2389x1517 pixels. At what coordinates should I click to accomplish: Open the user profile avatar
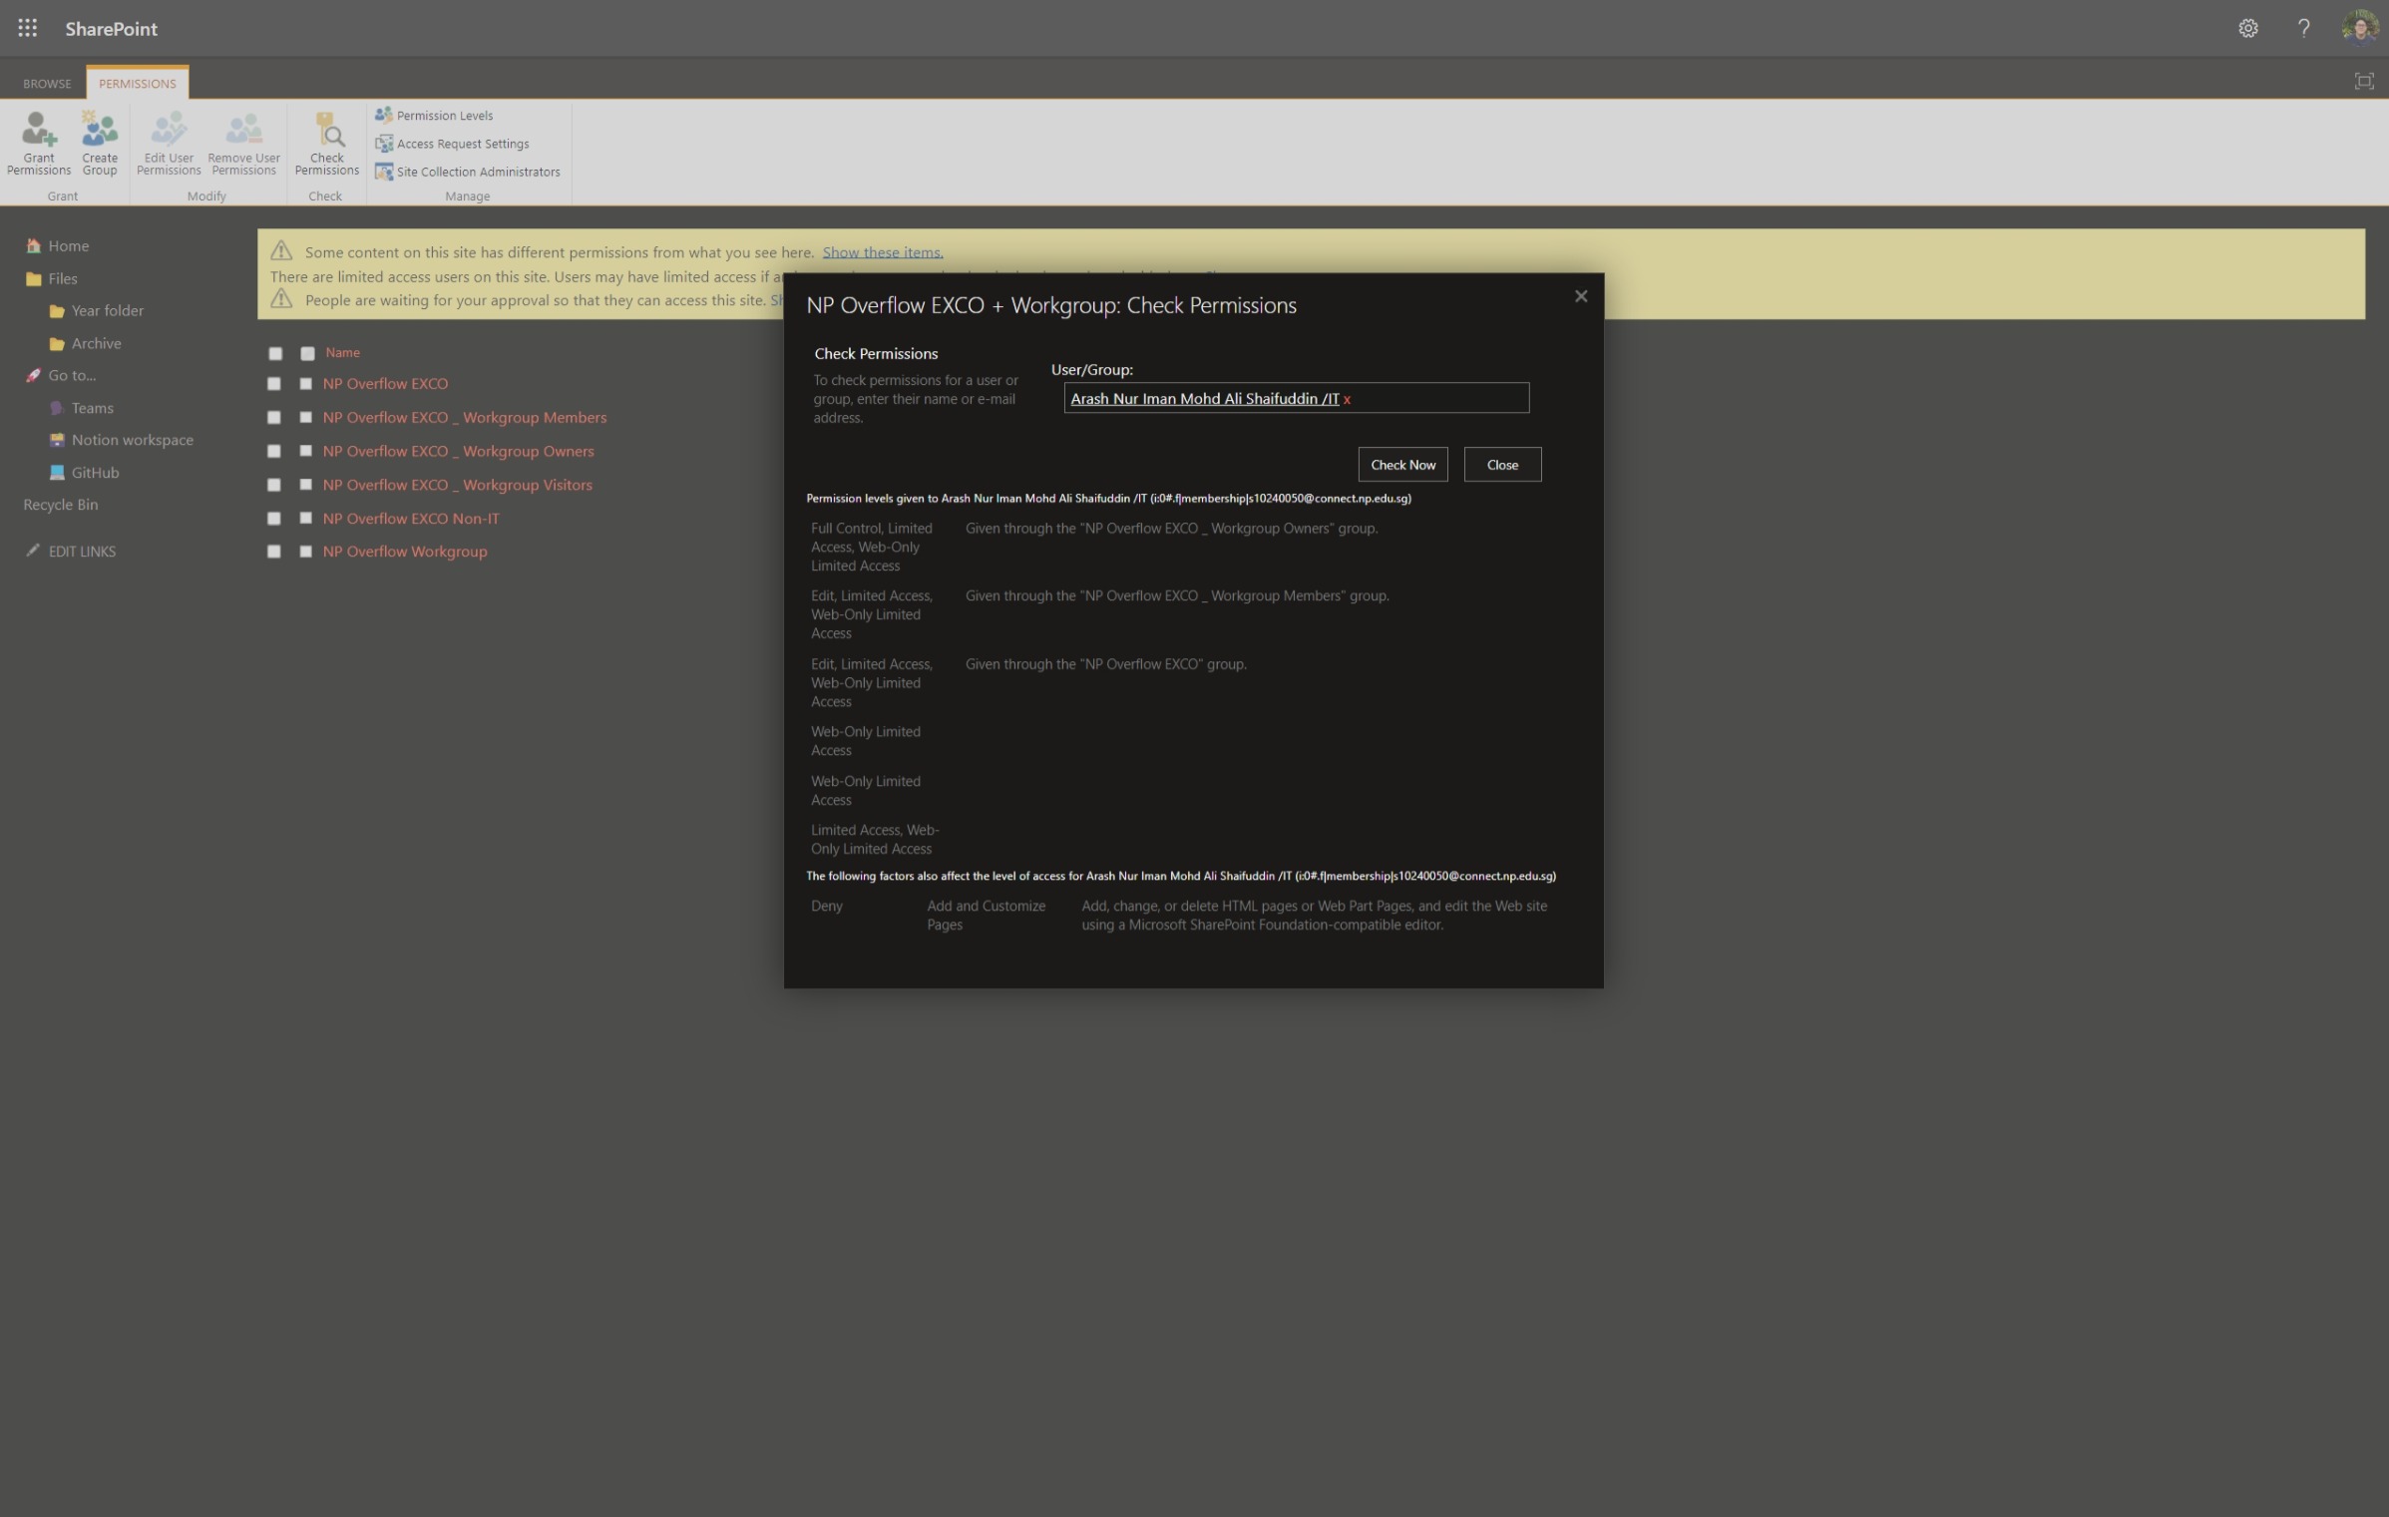[x=2359, y=28]
